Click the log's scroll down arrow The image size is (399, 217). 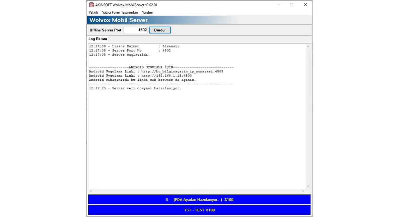[308, 186]
